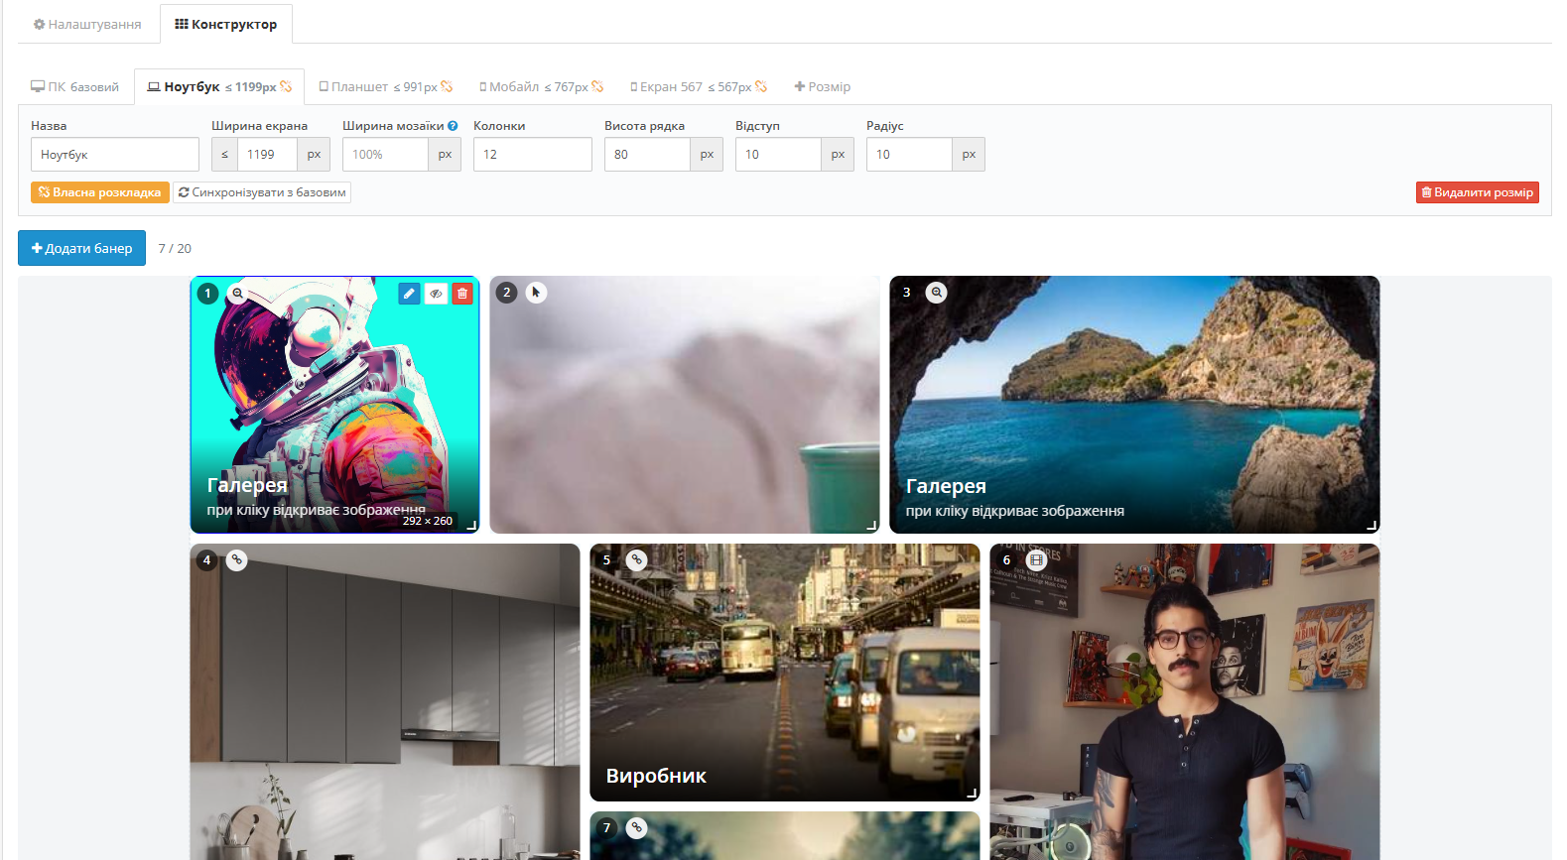The height and width of the screenshot is (860, 1567).
Task: Click the resize corner handle of banner 1
Action: pos(472,526)
